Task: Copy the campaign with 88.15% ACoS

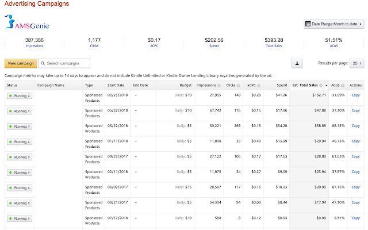Action: pyautogui.click(x=355, y=126)
